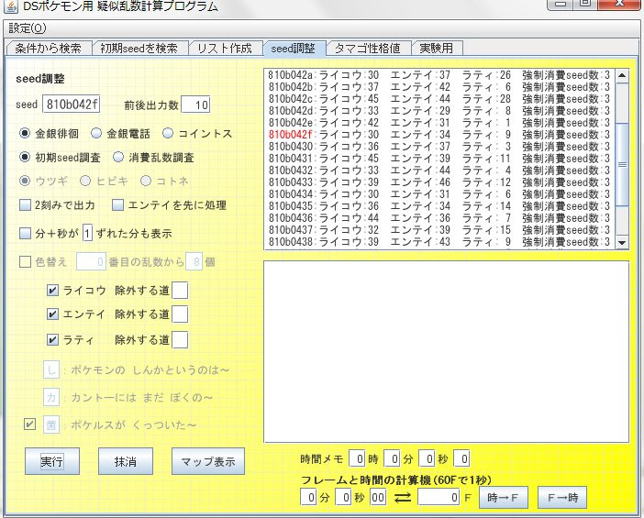Click the seed input field 810b042f

pyautogui.click(x=72, y=105)
